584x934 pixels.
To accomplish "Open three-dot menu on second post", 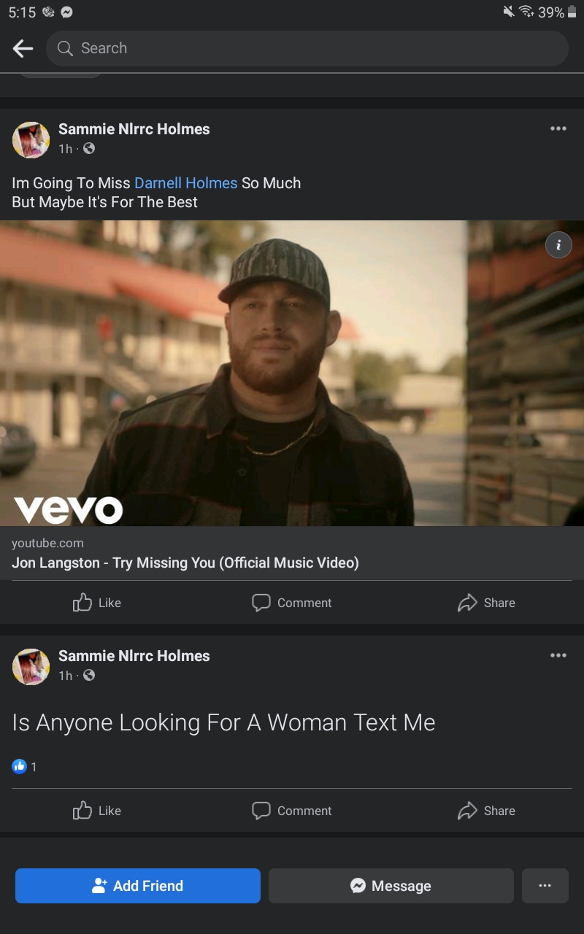I will (x=558, y=655).
